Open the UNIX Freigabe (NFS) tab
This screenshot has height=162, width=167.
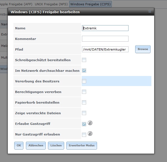click(51, 4)
